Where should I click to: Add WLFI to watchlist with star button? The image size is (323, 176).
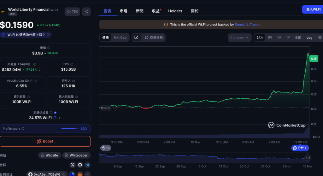[x=72, y=12]
